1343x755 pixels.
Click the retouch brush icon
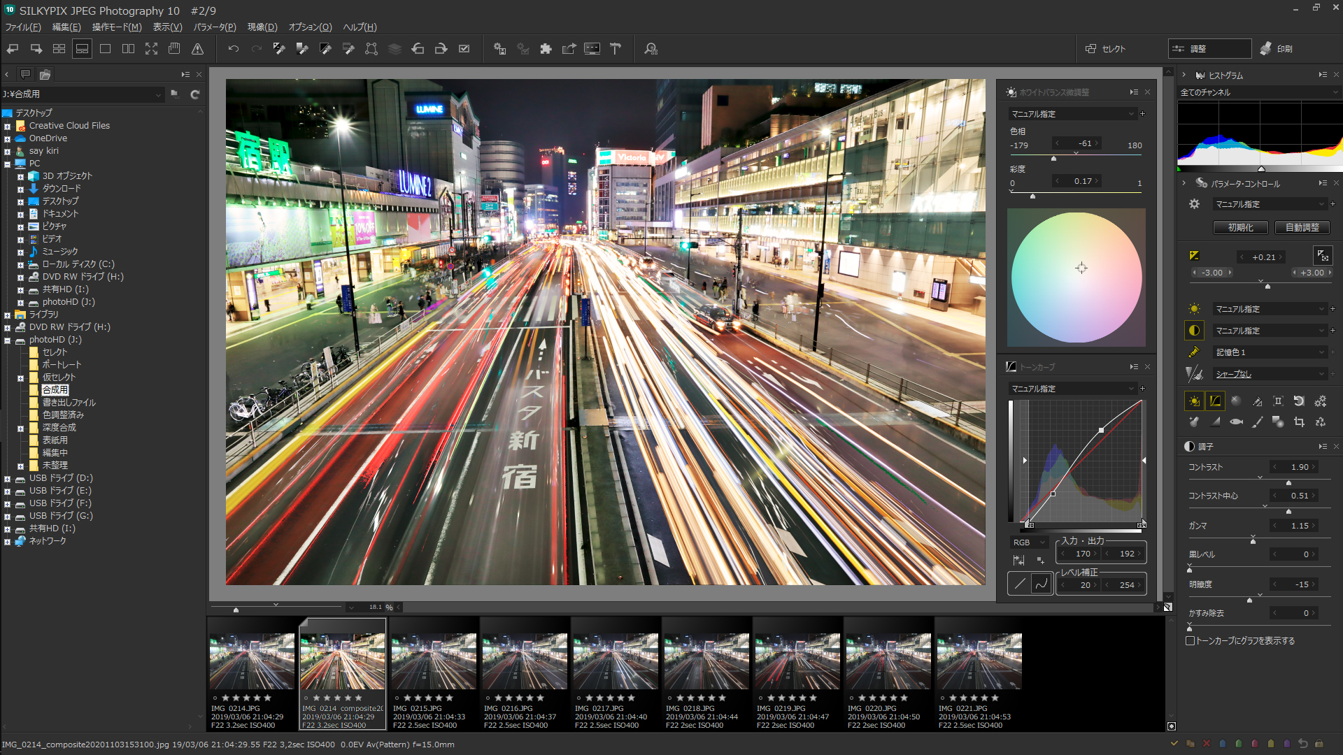click(x=1257, y=422)
